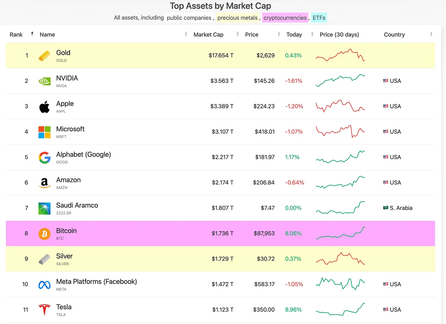
Task: Click the Bitcoin logo icon
Action: (x=44, y=234)
